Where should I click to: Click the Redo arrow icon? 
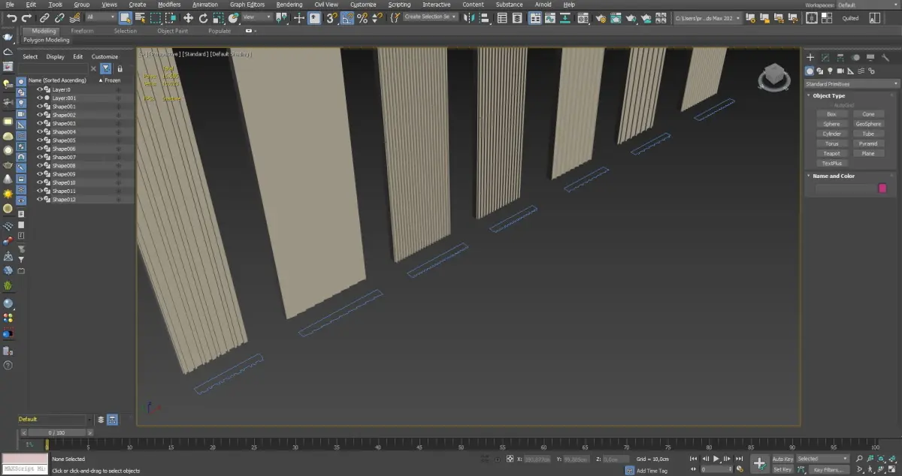pos(26,17)
